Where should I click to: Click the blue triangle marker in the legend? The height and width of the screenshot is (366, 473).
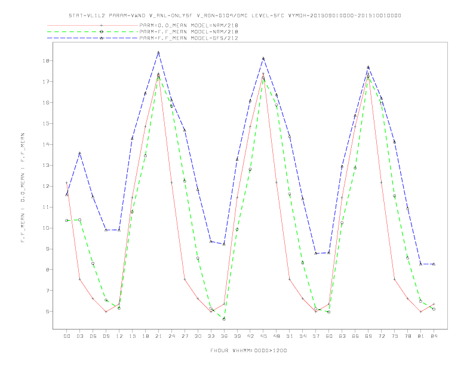(x=102, y=38)
